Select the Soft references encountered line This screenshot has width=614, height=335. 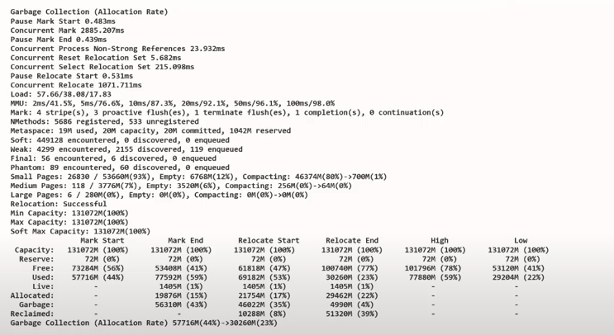pos(120,140)
